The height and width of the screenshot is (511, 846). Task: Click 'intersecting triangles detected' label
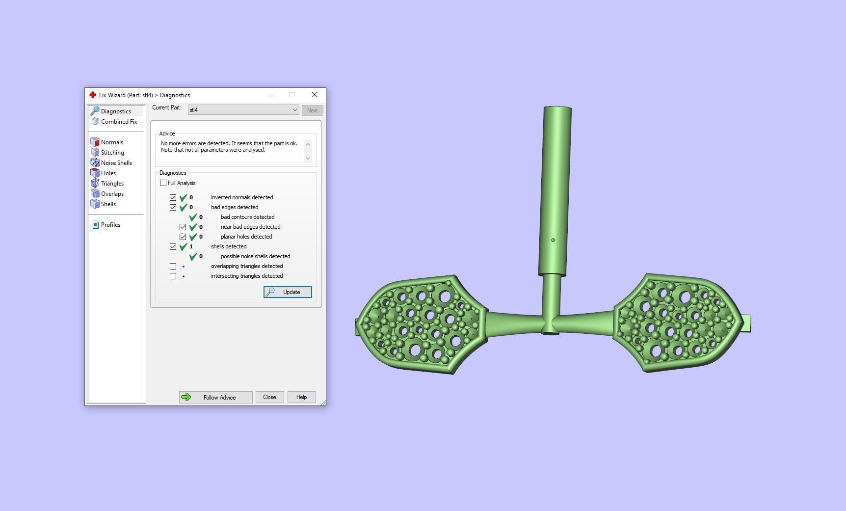coord(247,276)
